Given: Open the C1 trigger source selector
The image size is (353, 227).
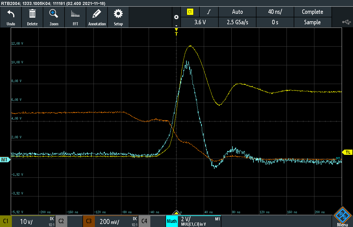Looking at the screenshot, I should pyautogui.click(x=190, y=12).
